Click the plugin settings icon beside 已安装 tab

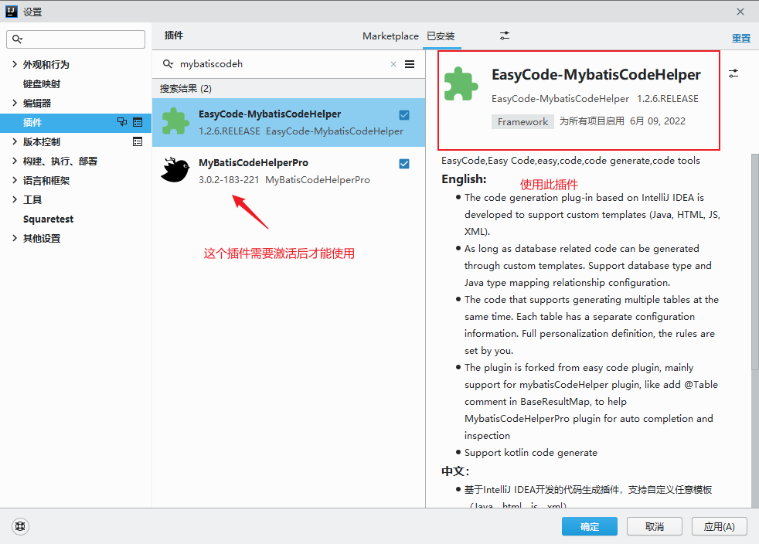[x=505, y=36]
